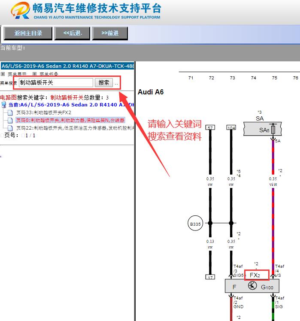Focus the search field containing 制动踏板开关
The width and height of the screenshot is (300, 321).
56,82
